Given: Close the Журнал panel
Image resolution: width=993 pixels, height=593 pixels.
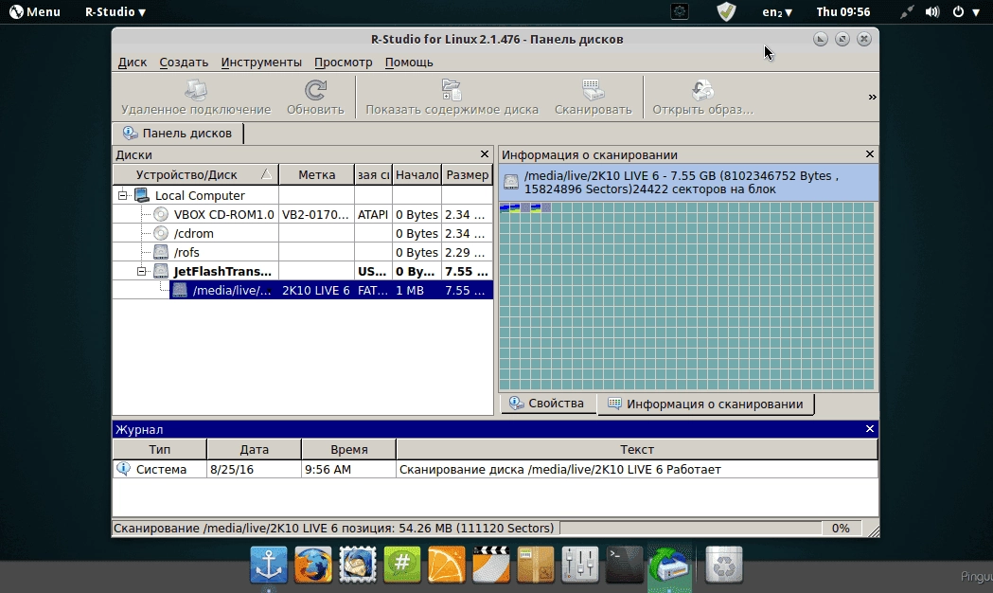Looking at the screenshot, I should click(x=870, y=429).
